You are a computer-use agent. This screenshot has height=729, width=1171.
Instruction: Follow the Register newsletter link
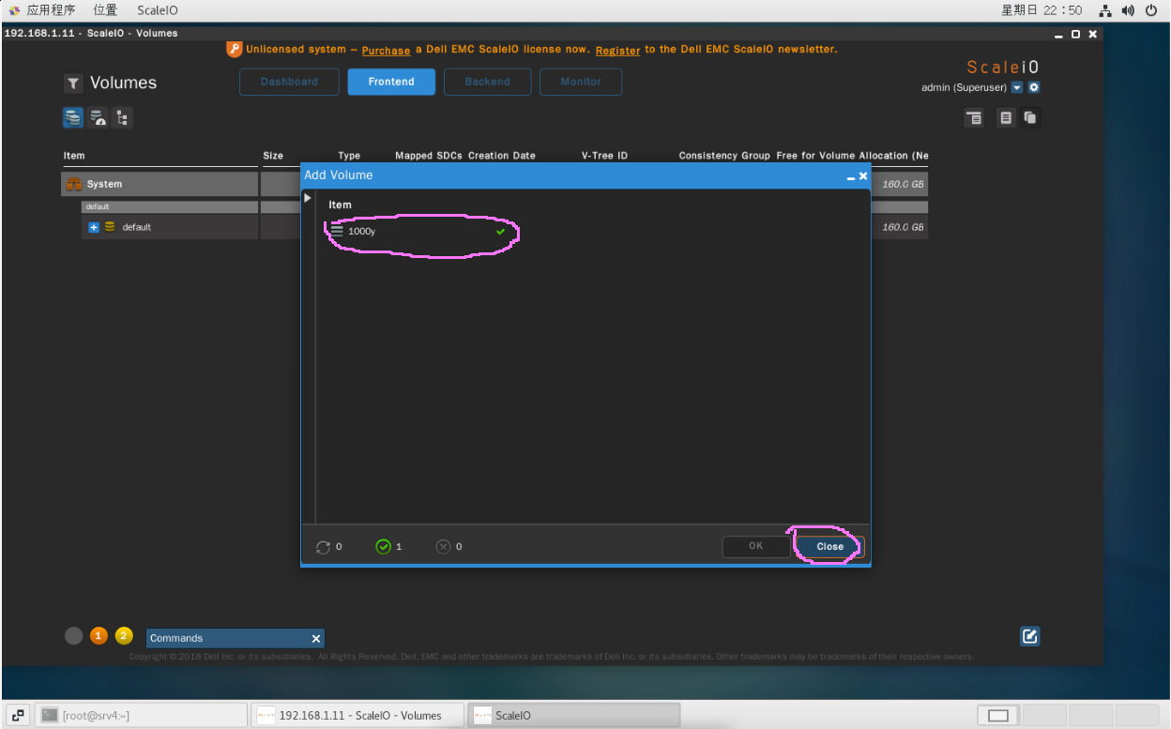617,50
